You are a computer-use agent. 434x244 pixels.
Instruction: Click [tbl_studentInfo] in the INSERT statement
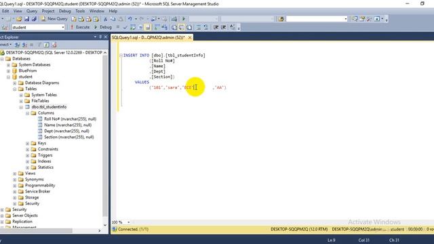(185, 56)
